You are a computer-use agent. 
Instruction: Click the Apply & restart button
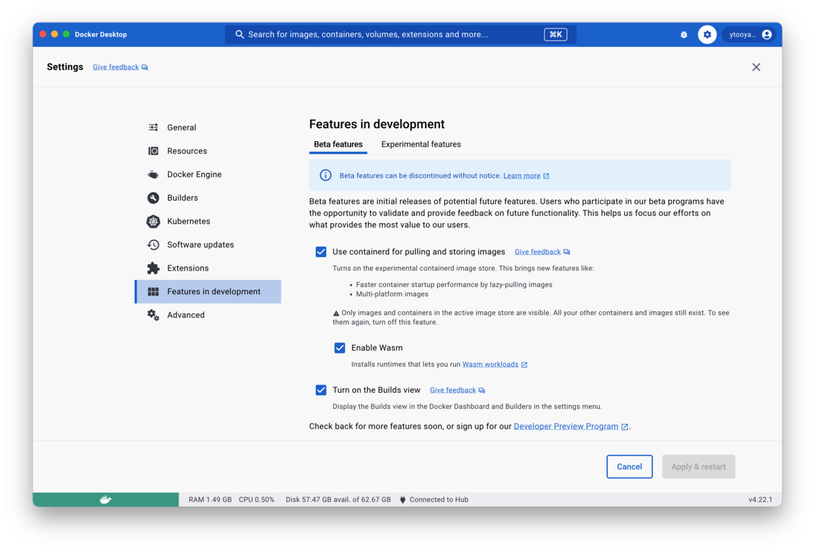[x=699, y=467]
